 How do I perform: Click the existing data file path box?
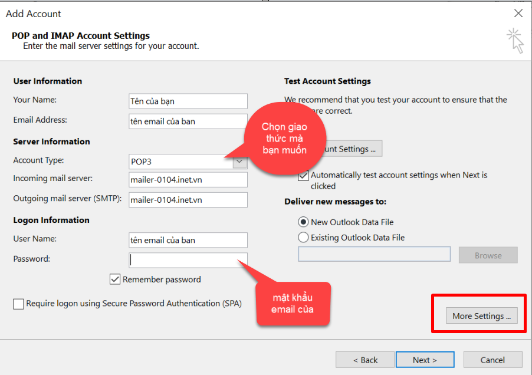pos(374,254)
